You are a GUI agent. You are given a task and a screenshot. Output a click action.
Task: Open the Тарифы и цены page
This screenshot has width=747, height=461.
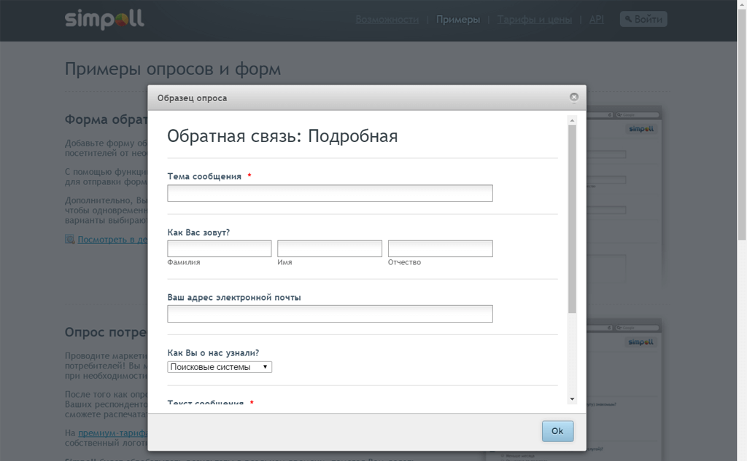click(535, 20)
